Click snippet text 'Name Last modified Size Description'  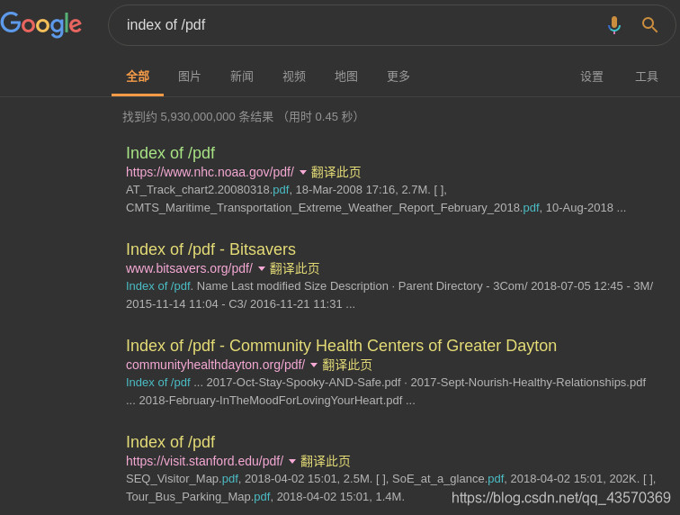292,286
